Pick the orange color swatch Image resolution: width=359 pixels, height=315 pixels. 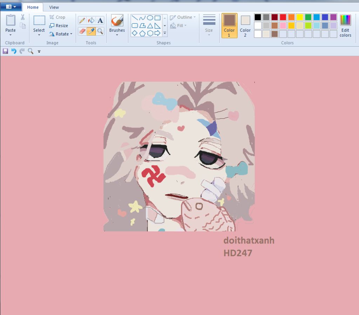(x=291, y=17)
